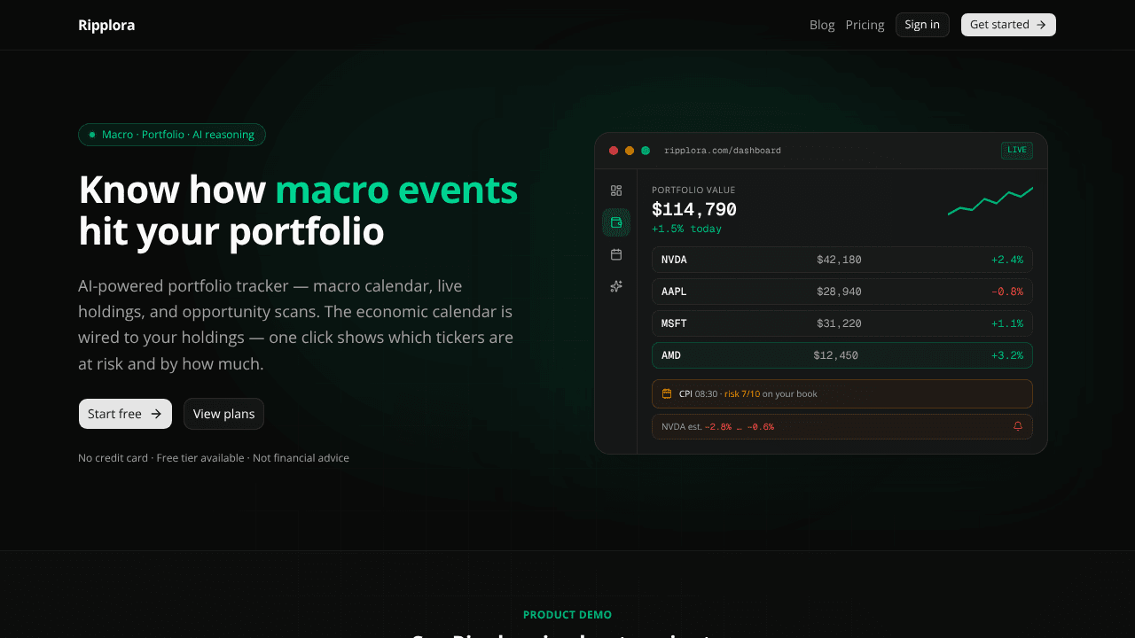The width and height of the screenshot is (1135, 638).
Task: Click the Macro · Portfolio · AI reasoning pill
Action: (172, 135)
